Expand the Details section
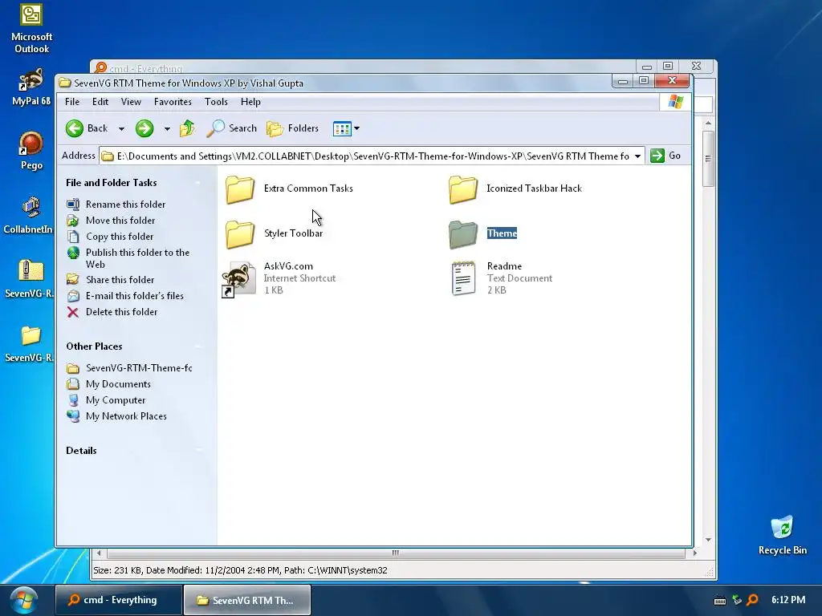 pos(198,451)
